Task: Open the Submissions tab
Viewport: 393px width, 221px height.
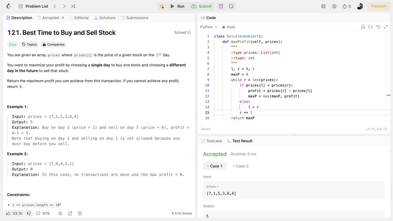Action: point(135,18)
